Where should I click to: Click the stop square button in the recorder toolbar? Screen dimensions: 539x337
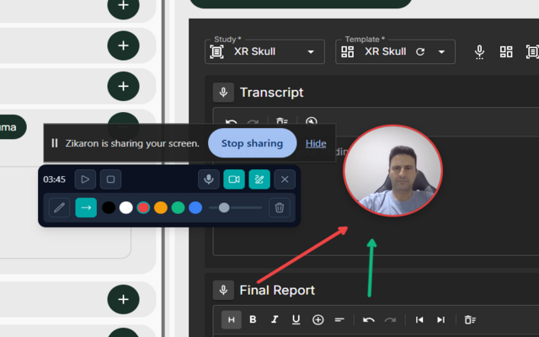110,179
